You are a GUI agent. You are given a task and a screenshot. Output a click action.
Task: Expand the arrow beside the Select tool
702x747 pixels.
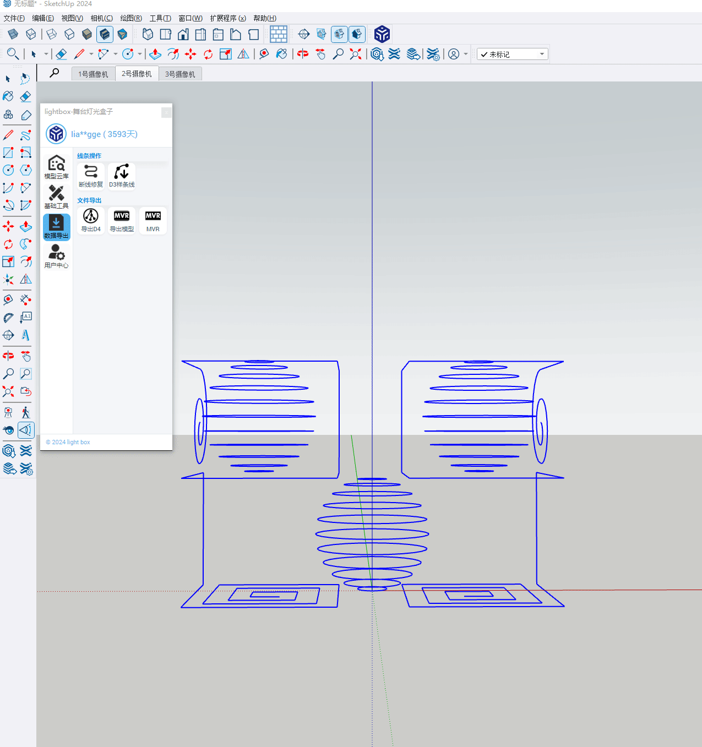[46, 54]
